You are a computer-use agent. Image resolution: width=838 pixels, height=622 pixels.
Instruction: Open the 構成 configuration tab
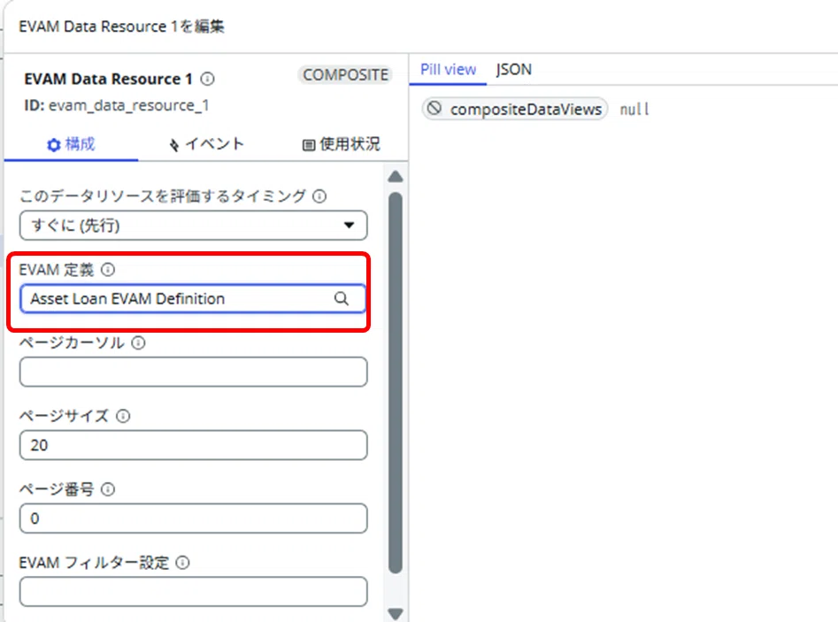click(71, 143)
